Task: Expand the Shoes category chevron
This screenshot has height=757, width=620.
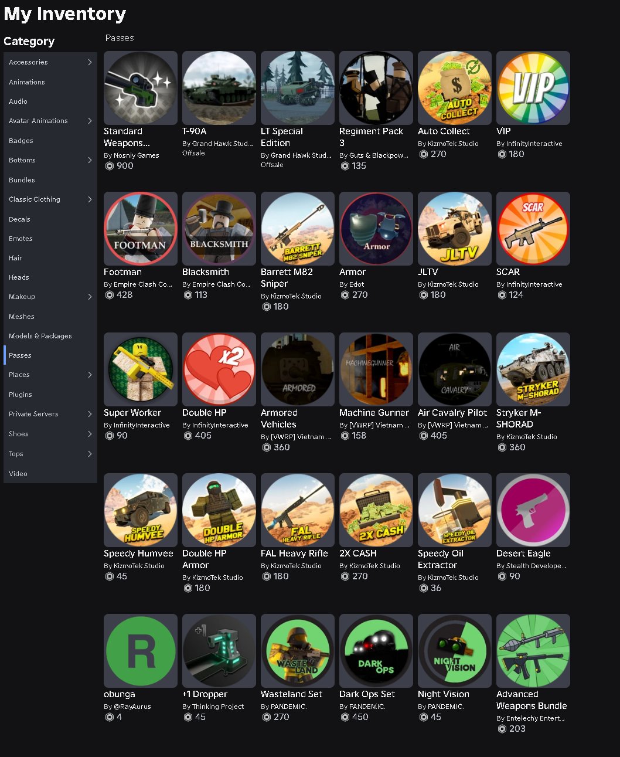Action: point(90,434)
